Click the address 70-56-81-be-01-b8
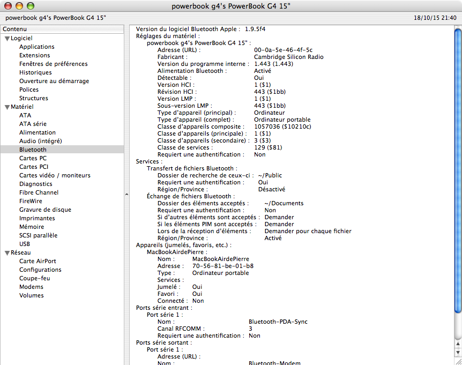 pos(223,266)
